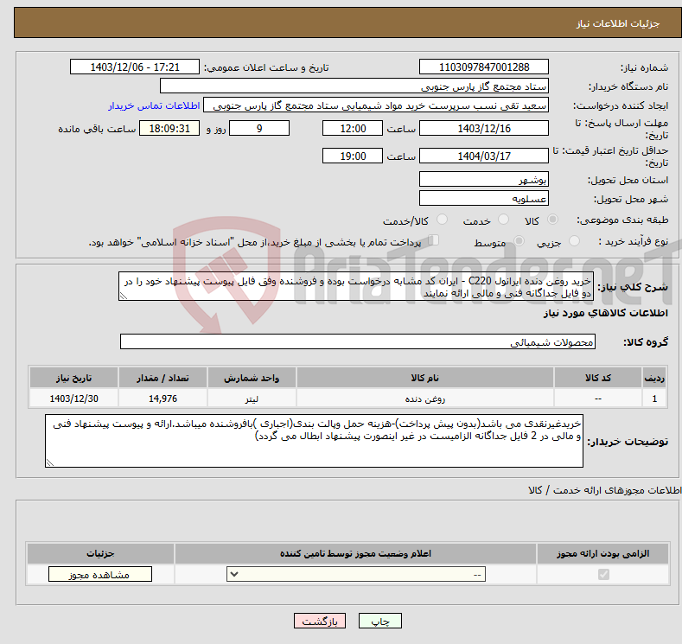
Task: Click the چاپ print button
Action: pos(380,621)
